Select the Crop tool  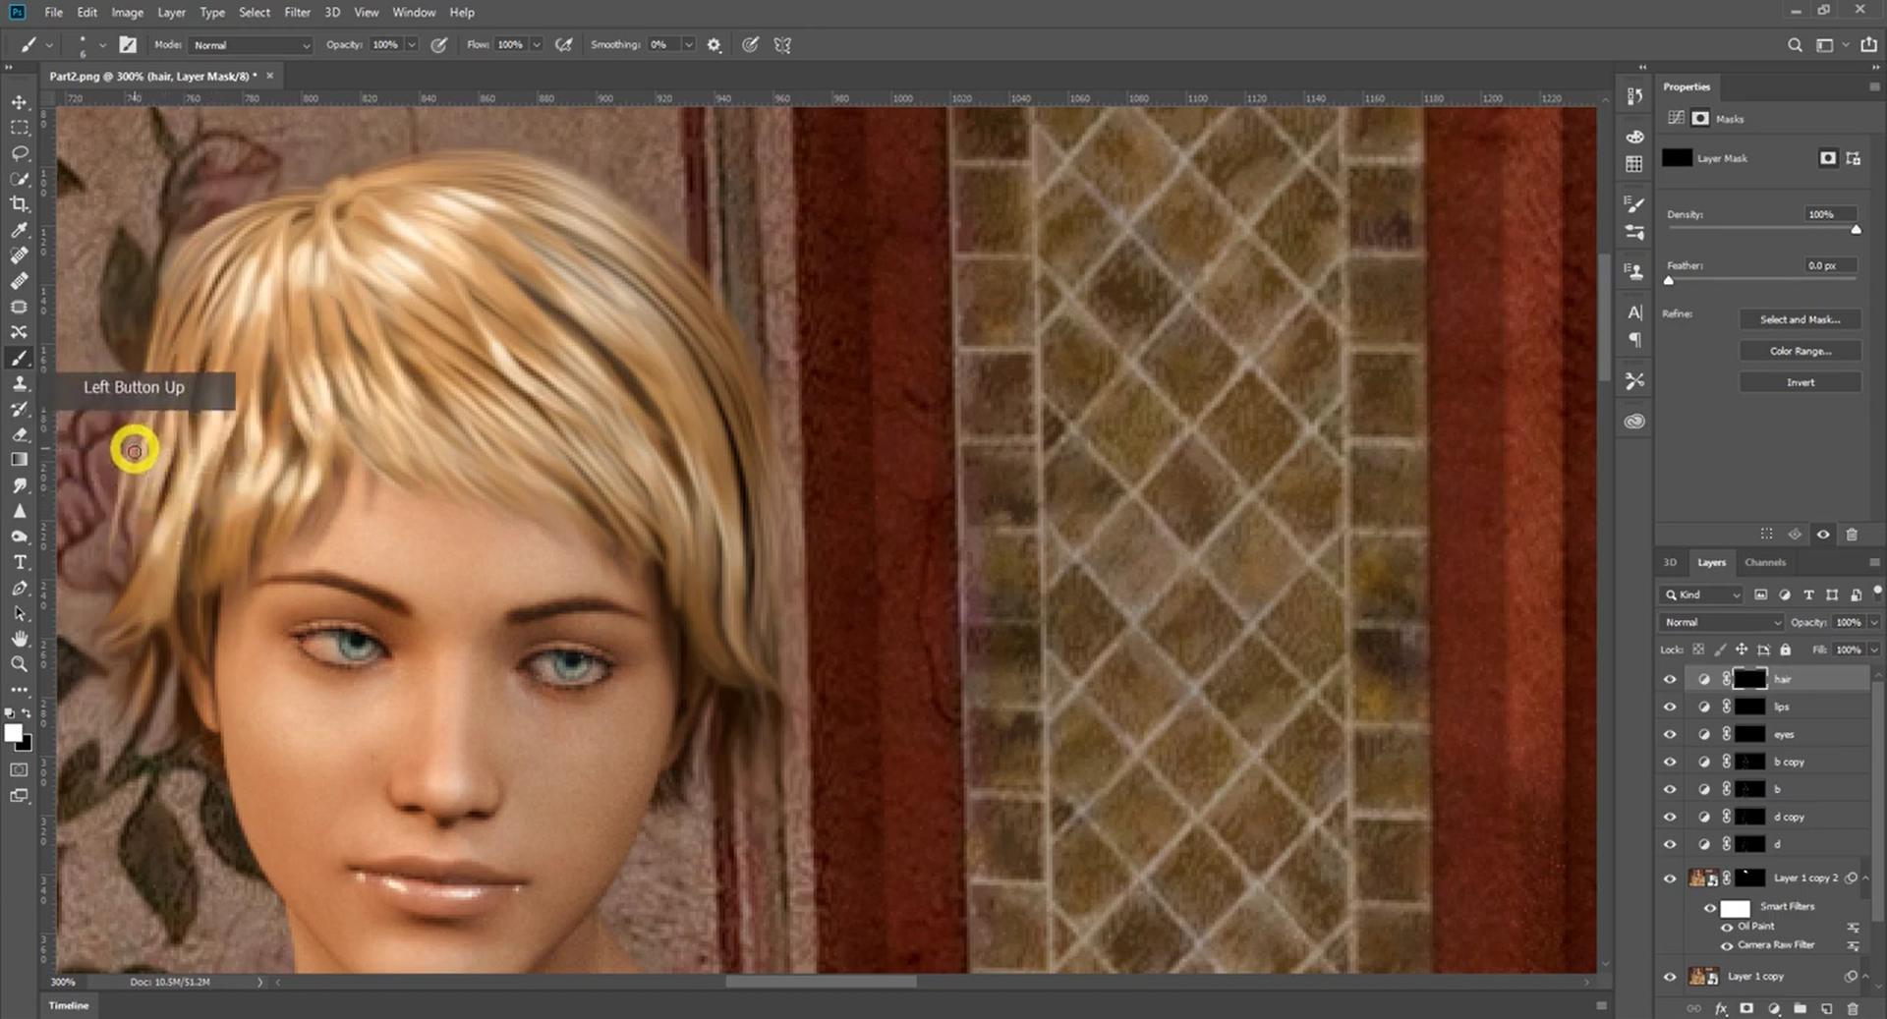click(x=19, y=204)
